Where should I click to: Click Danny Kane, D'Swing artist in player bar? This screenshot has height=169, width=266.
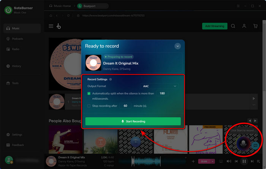[x=71, y=161]
